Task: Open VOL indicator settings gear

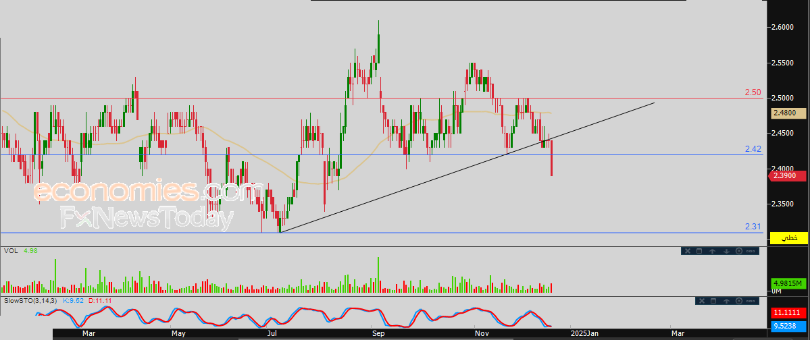Action: 738,251
